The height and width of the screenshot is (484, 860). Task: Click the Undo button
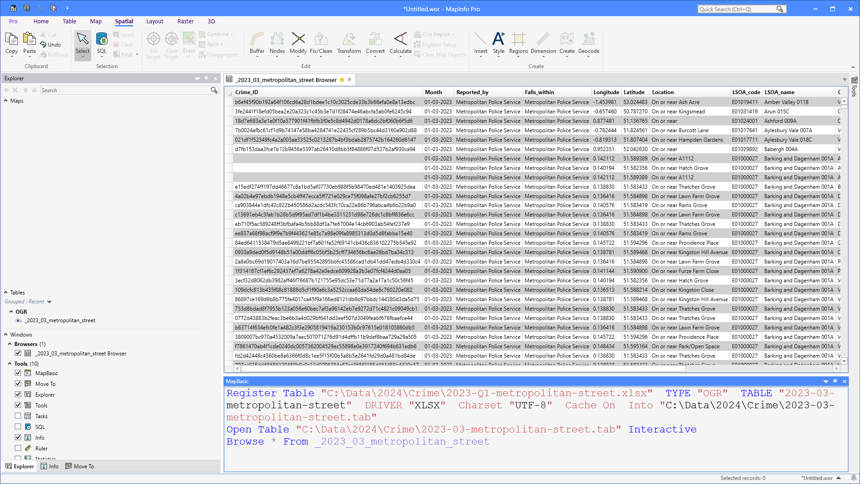click(51, 44)
